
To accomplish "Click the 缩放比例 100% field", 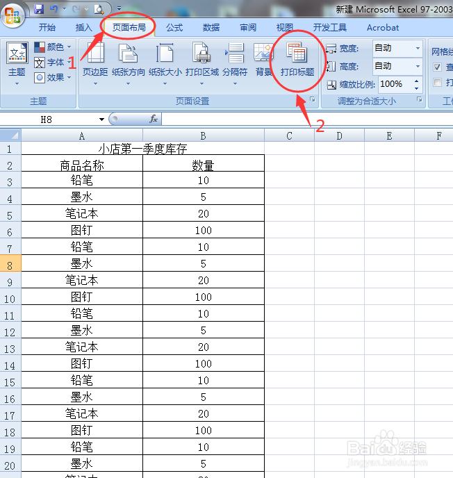I will pos(395,84).
